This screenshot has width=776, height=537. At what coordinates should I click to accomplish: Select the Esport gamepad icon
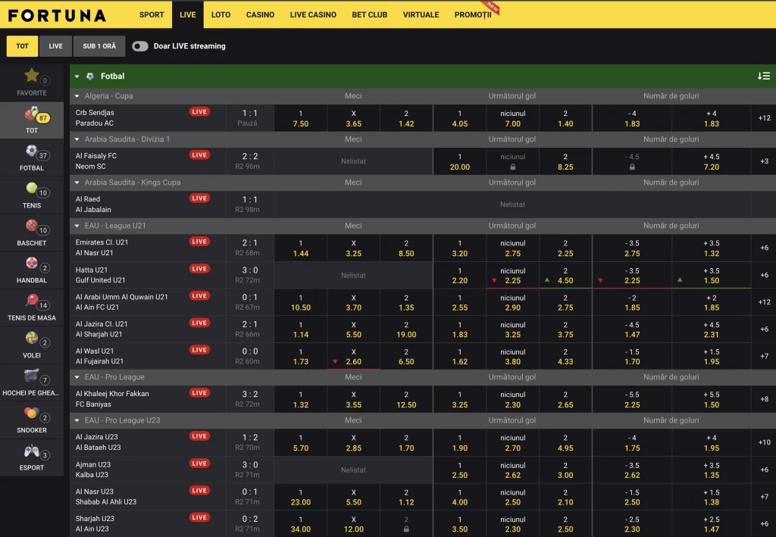coord(31,451)
